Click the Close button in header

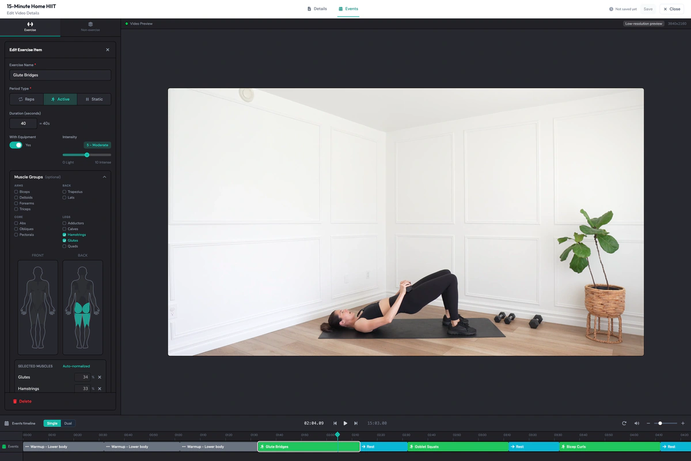(672, 9)
